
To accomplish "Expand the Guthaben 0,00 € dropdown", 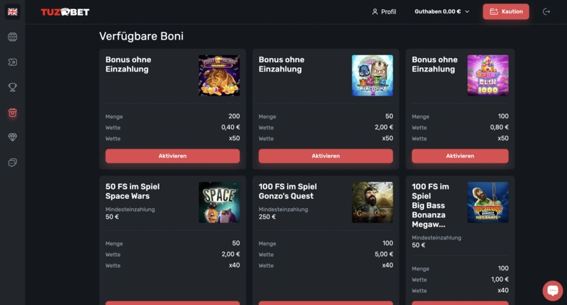I will pyautogui.click(x=442, y=12).
